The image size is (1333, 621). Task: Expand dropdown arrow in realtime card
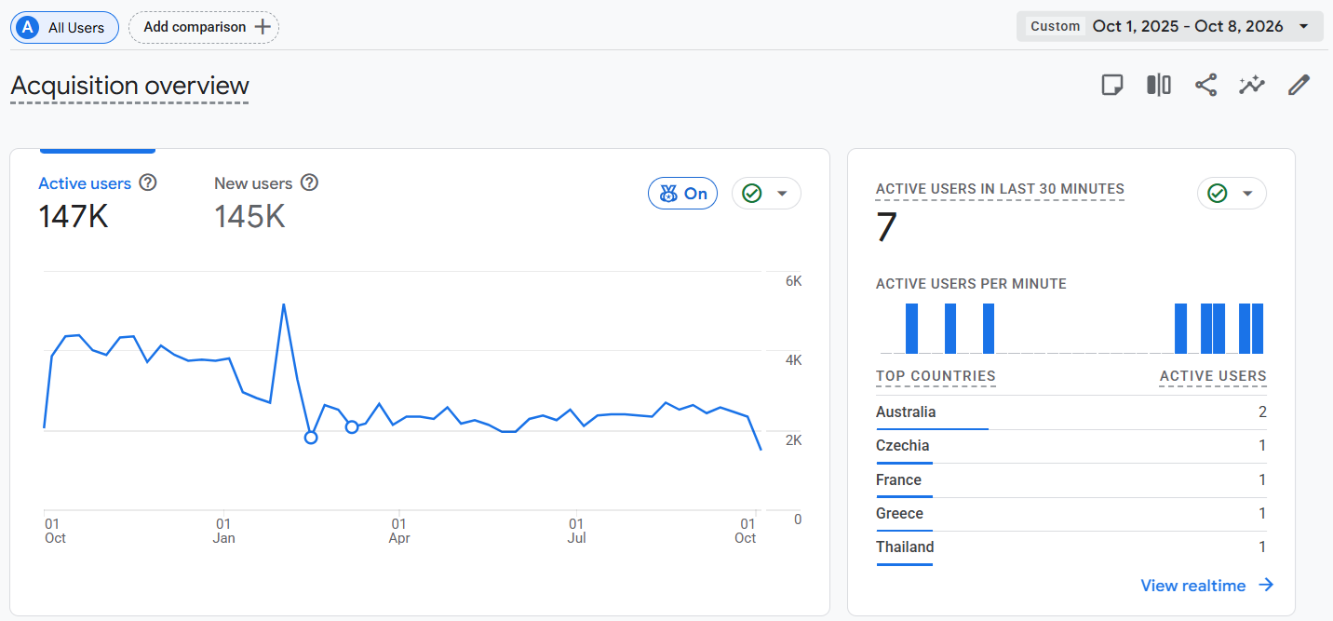[x=1247, y=194]
